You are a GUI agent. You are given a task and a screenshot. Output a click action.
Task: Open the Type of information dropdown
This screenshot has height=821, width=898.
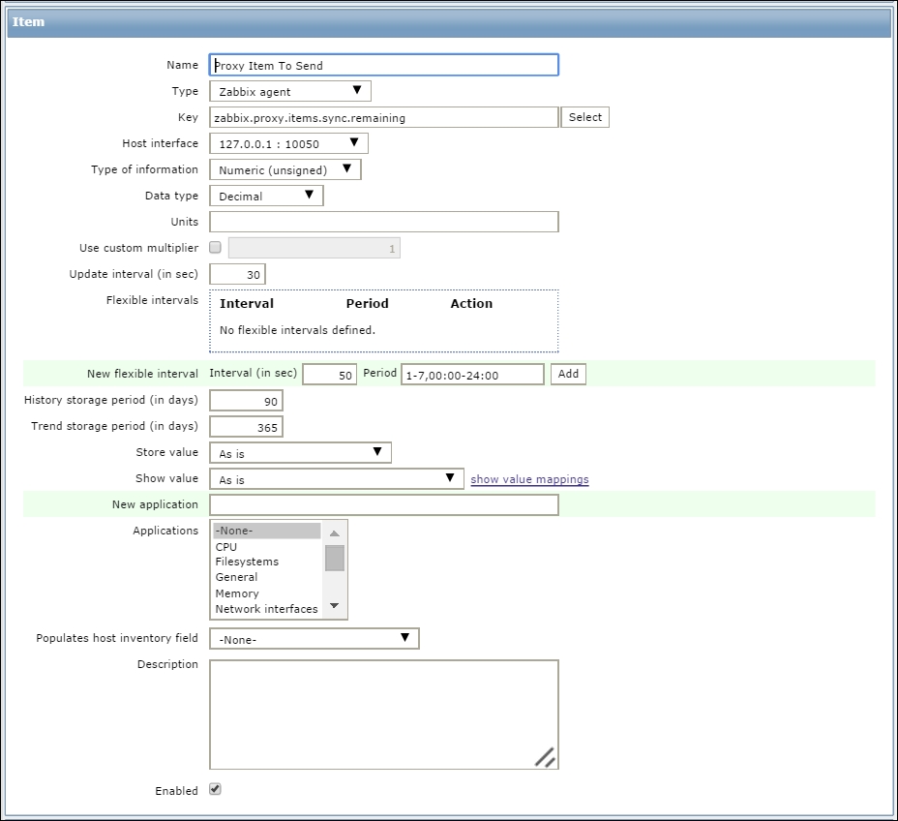pyautogui.click(x=284, y=169)
